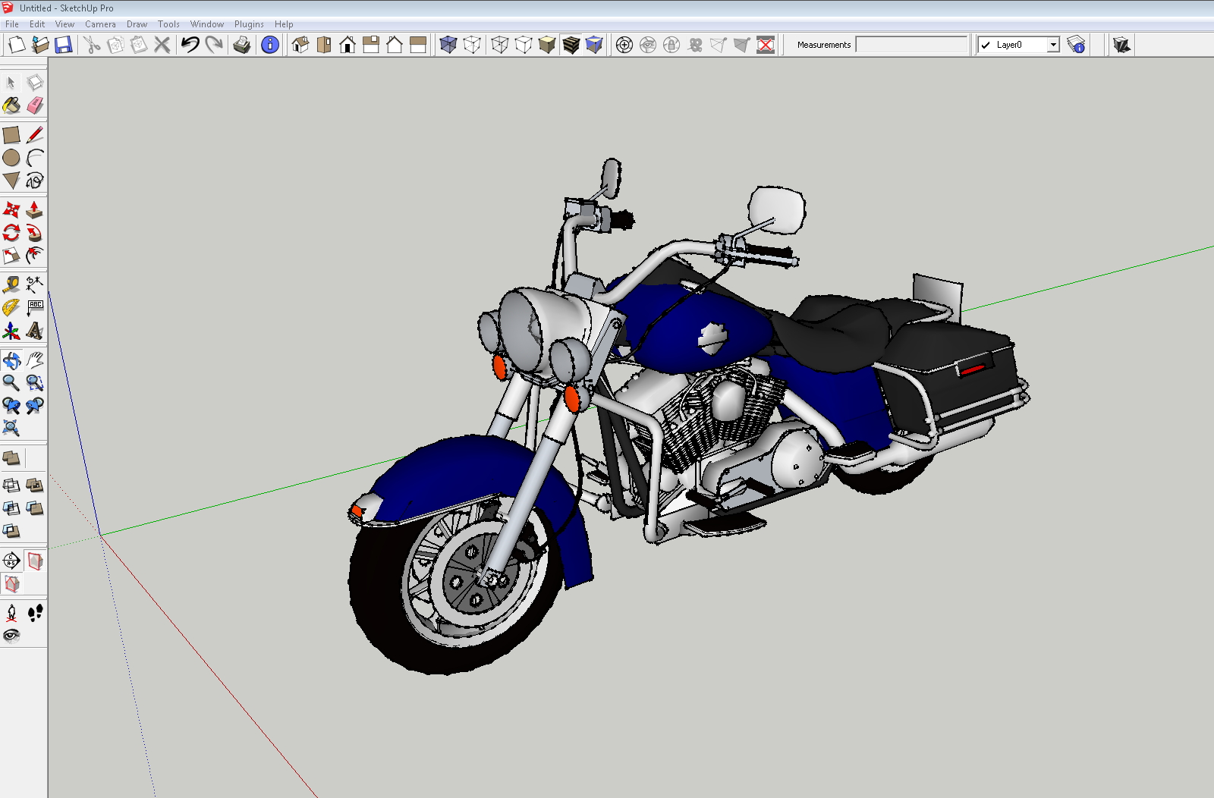Choose the Dimension tool

pyautogui.click(x=35, y=285)
